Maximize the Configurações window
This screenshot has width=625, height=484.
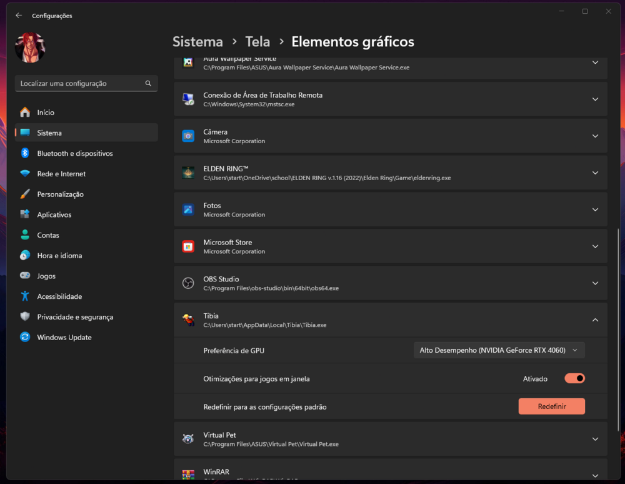585,11
